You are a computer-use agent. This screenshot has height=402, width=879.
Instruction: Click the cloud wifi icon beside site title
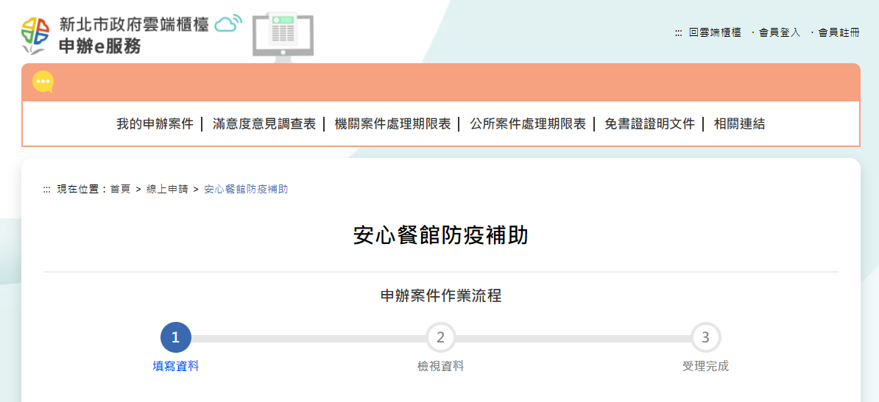(229, 24)
